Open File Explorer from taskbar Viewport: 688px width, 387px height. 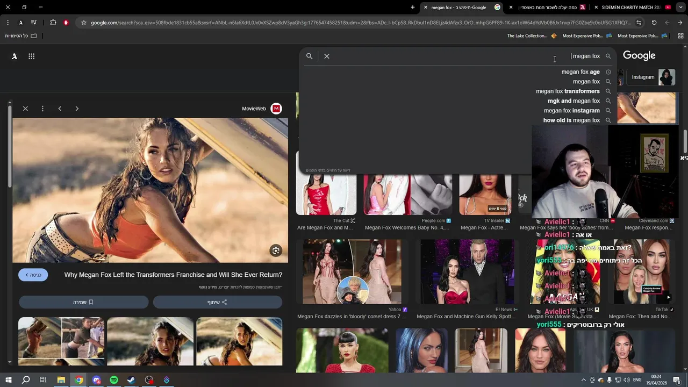click(x=61, y=380)
